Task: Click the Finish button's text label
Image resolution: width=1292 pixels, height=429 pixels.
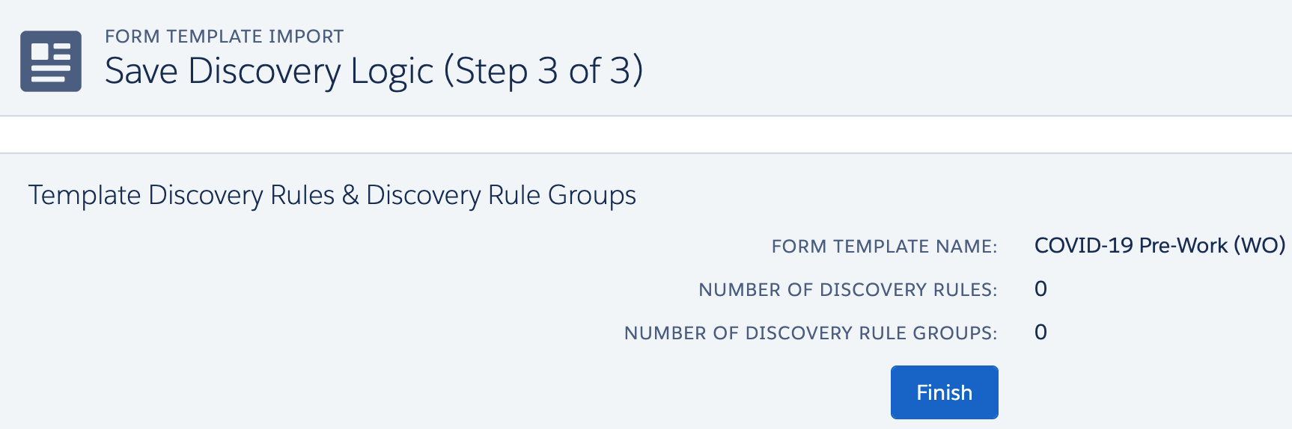Action: (x=945, y=392)
